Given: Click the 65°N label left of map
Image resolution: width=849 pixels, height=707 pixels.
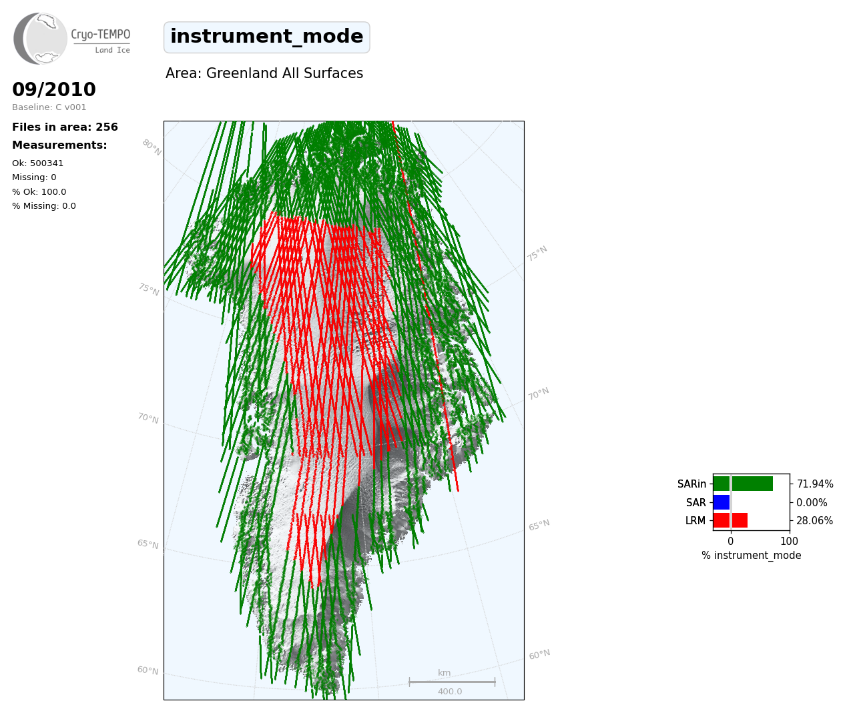Looking at the screenshot, I should coord(148,544).
